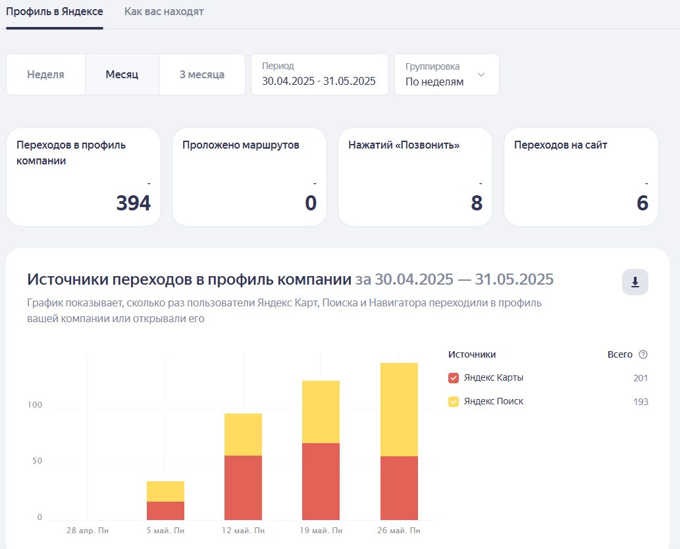Click the «19 май. Пн» axis label
Image resolution: width=680 pixels, height=549 pixels.
(321, 531)
